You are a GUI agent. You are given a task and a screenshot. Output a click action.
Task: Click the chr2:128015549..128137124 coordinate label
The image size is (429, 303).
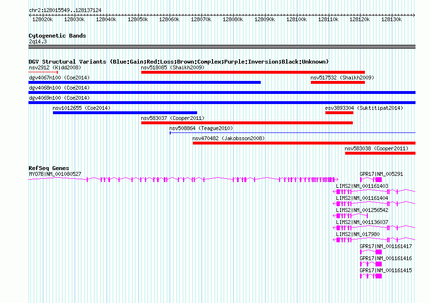(x=65, y=10)
